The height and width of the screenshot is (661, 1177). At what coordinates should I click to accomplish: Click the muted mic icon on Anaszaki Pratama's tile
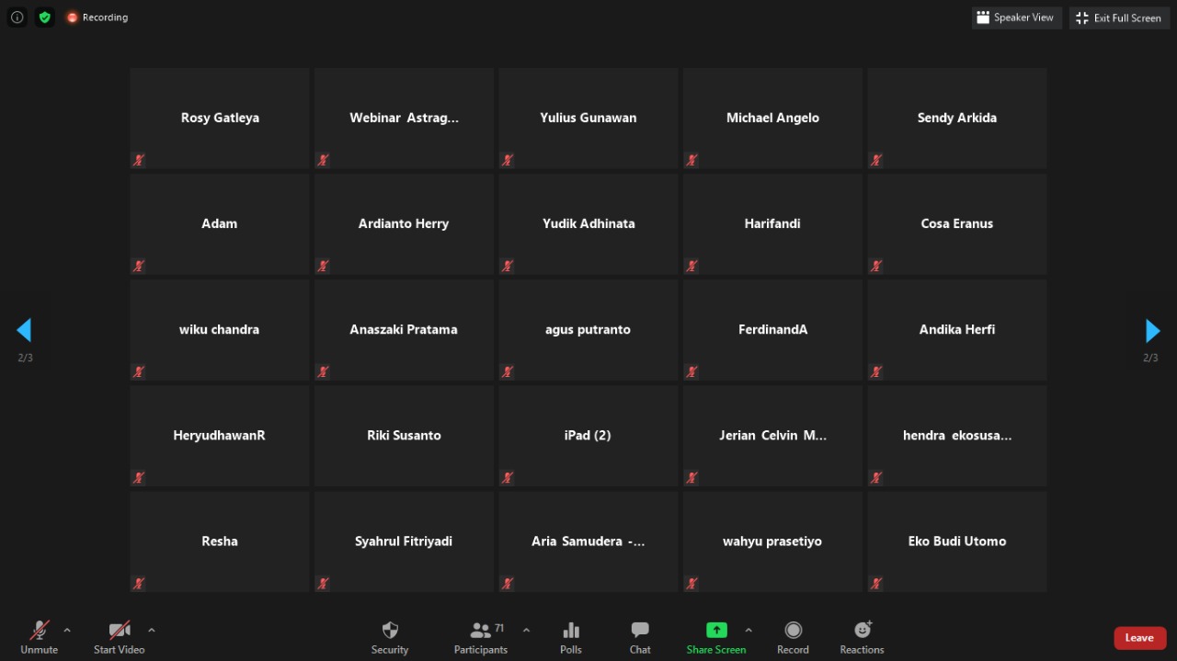click(324, 371)
